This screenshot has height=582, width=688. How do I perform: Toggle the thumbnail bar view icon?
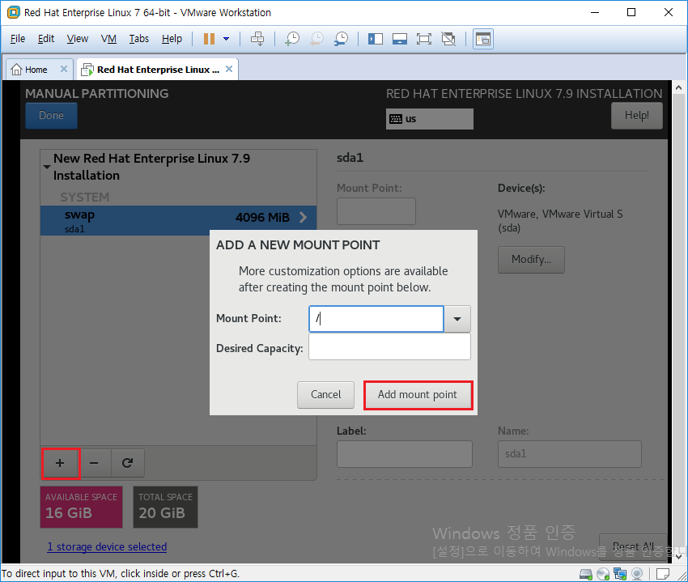(x=400, y=39)
